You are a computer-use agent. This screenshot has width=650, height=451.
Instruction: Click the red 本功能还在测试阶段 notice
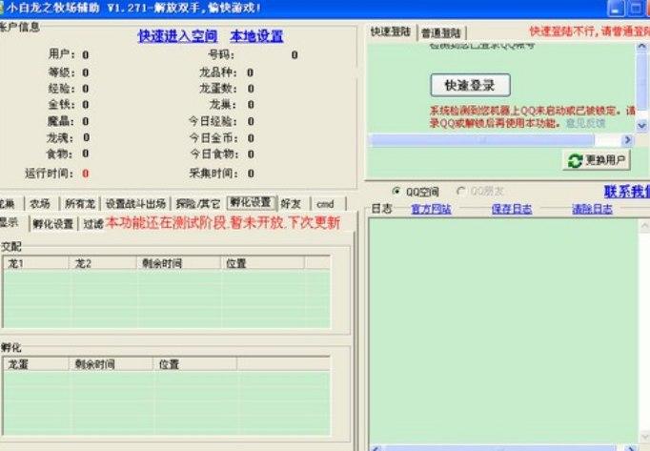click(x=223, y=223)
